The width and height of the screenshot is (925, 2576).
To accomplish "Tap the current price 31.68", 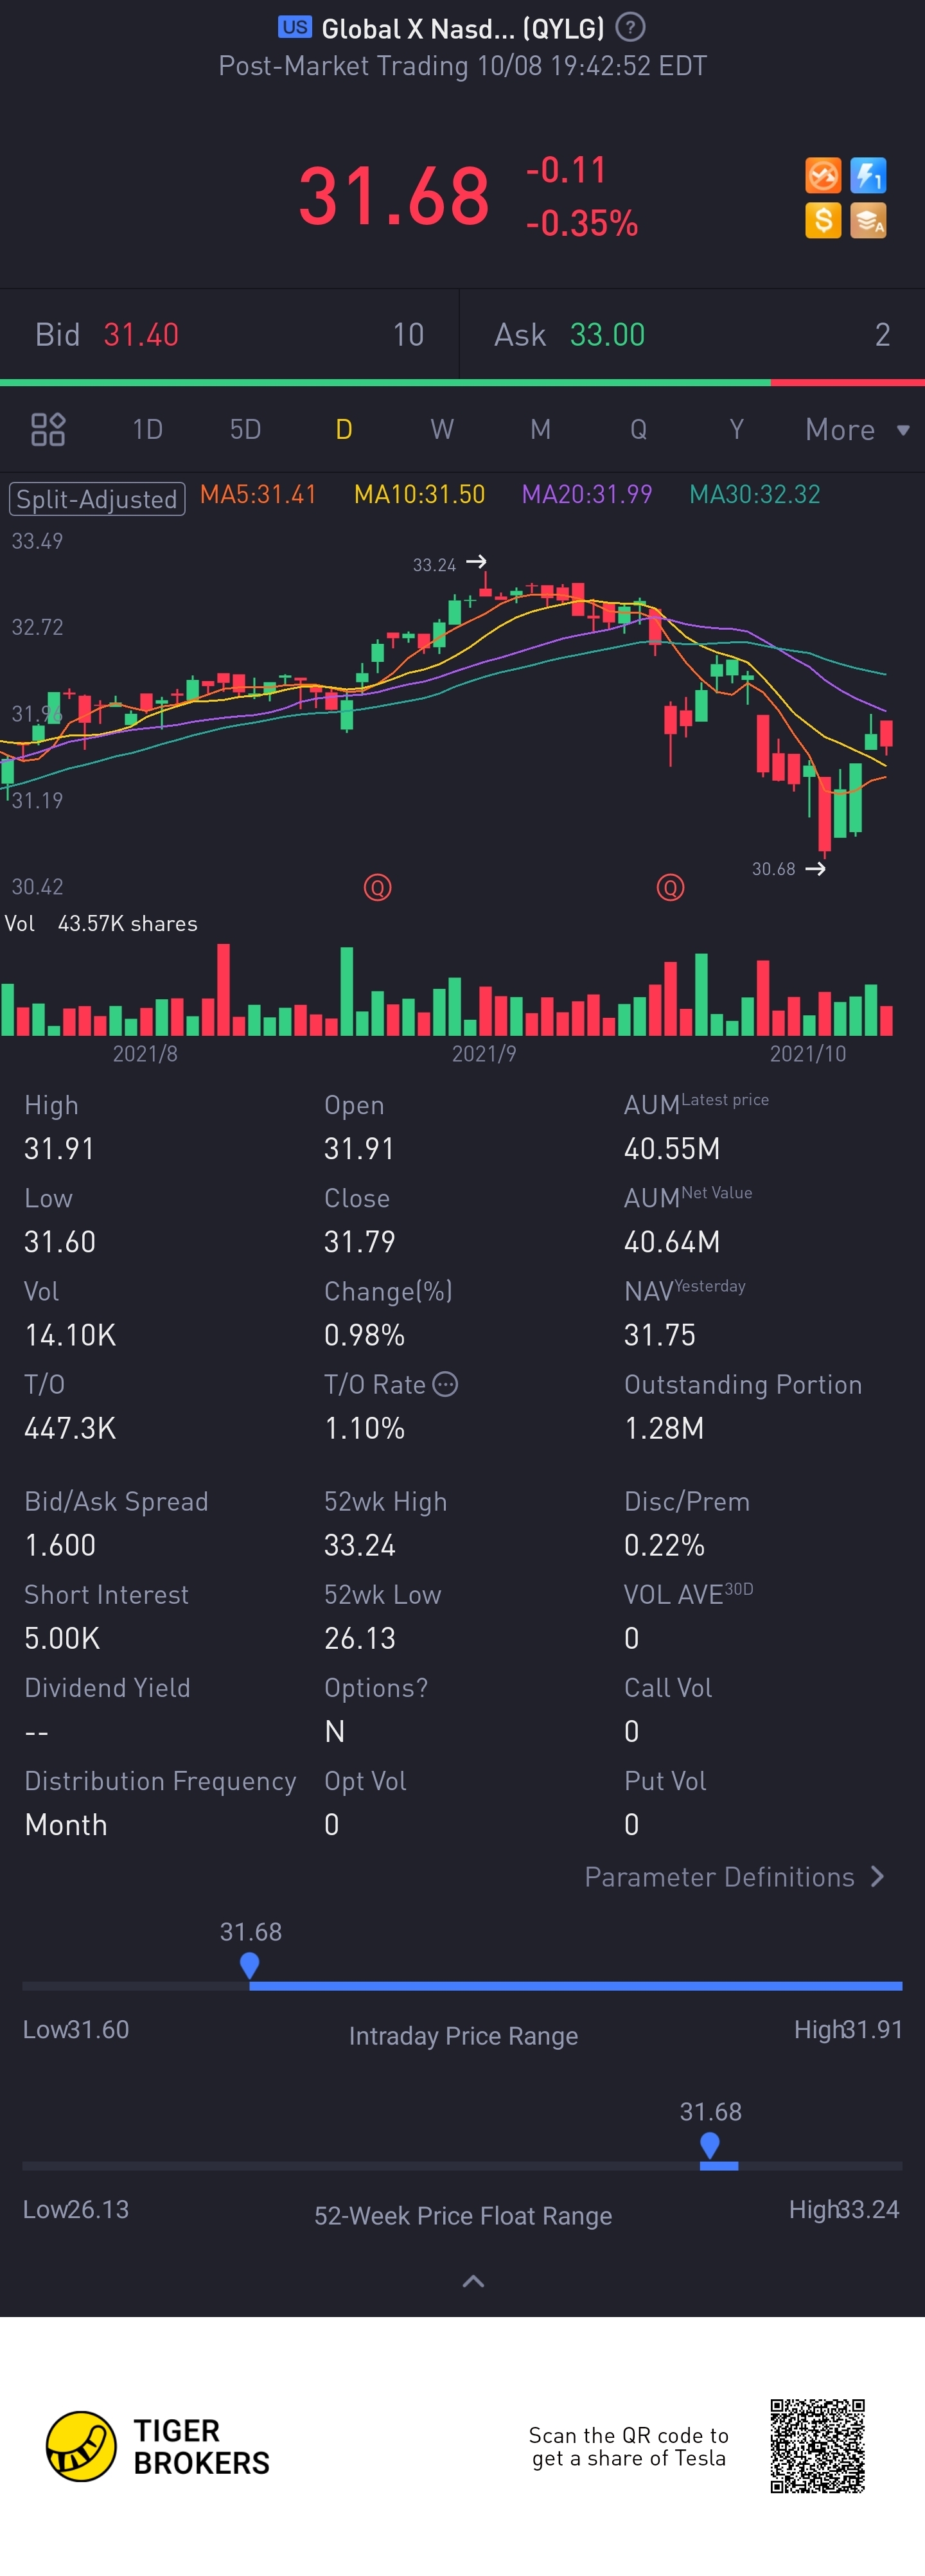I will (394, 196).
